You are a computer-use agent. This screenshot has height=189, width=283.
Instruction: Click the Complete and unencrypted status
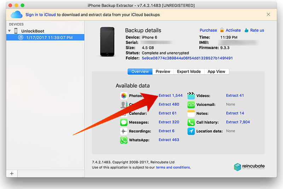pyautogui.click(x=165, y=53)
